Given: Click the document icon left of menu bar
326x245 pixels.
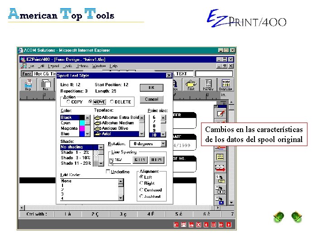Looking at the screenshot, I should (23, 66).
